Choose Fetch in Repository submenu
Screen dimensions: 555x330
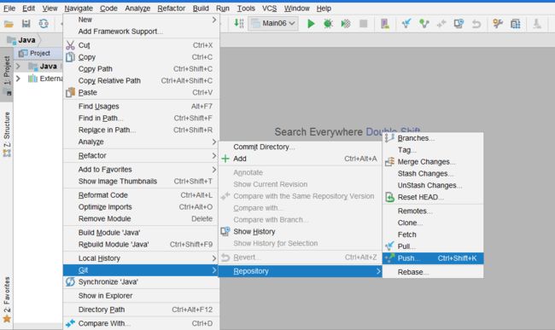(x=433, y=234)
